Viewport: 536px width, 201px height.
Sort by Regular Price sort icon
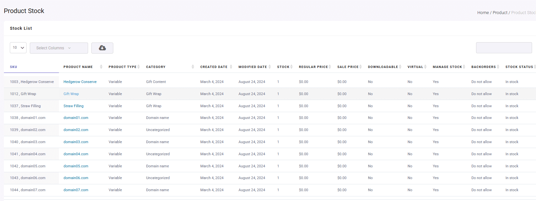point(330,67)
